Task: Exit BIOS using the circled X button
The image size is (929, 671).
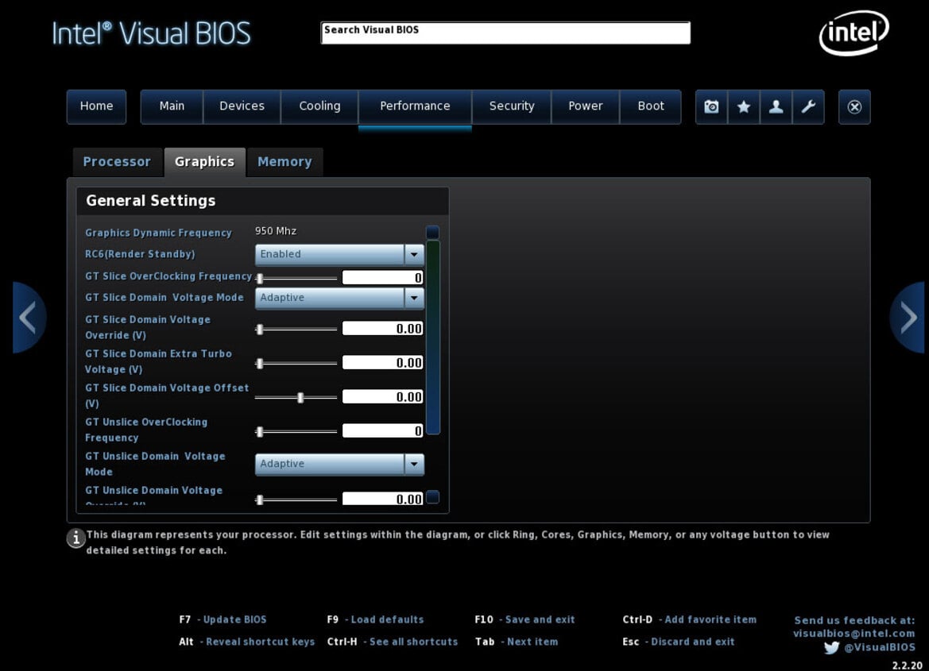Action: tap(854, 106)
